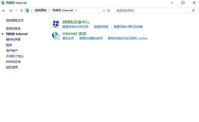Image resolution: width=199 pixels, height=122 pixels.
Task: Select 网络和 Internet breadcrumb segment
Action: point(63,10)
